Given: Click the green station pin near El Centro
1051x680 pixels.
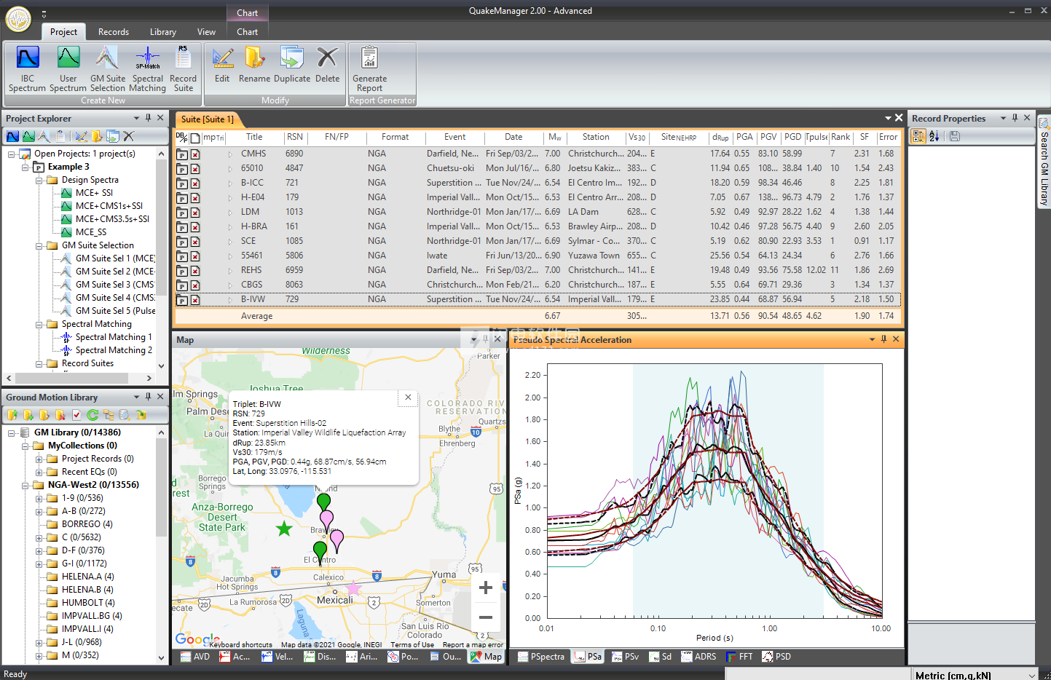Looking at the screenshot, I should pos(320,553).
